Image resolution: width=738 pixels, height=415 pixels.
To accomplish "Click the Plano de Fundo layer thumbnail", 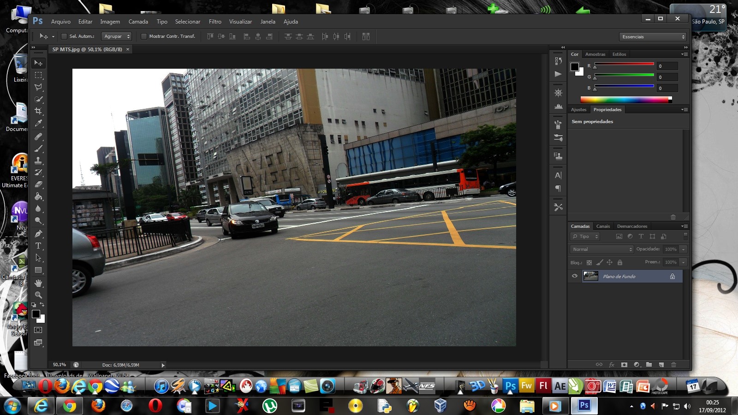I will [591, 276].
